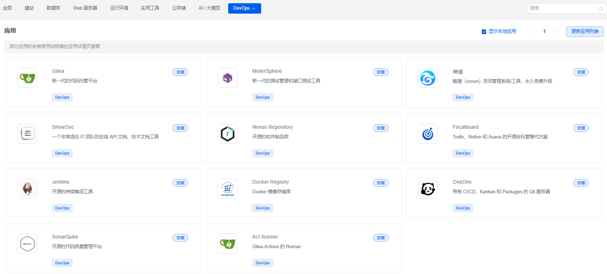Click the DevOps tag under ShowDoc
This screenshot has width=607, height=274.
[62, 153]
